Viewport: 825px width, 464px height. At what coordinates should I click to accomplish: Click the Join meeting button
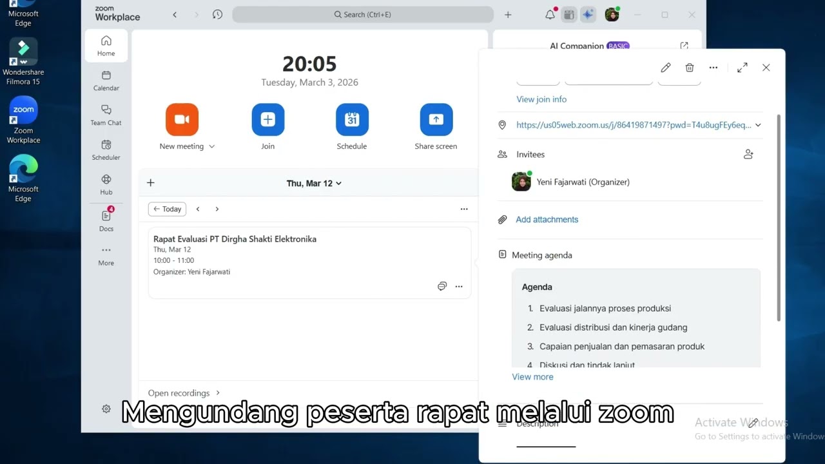coord(268,120)
